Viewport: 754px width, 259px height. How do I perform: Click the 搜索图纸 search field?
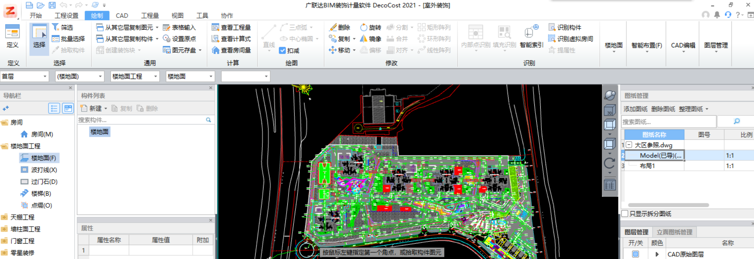coord(668,121)
